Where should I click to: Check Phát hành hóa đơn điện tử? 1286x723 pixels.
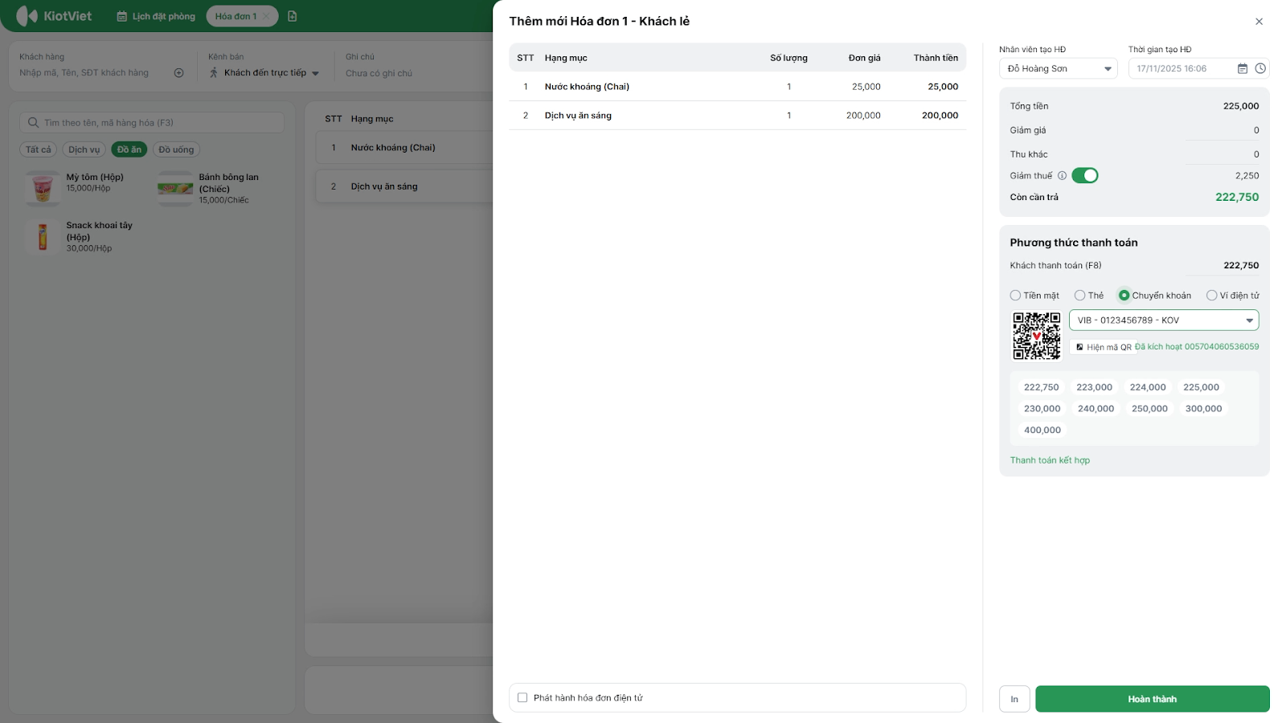(x=522, y=698)
